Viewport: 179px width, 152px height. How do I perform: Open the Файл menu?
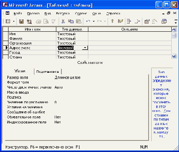(x=18, y=14)
